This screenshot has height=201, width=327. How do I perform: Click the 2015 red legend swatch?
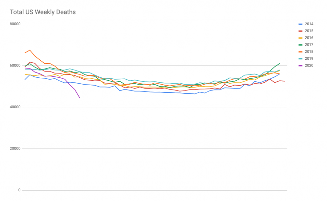pyautogui.click(x=300, y=31)
